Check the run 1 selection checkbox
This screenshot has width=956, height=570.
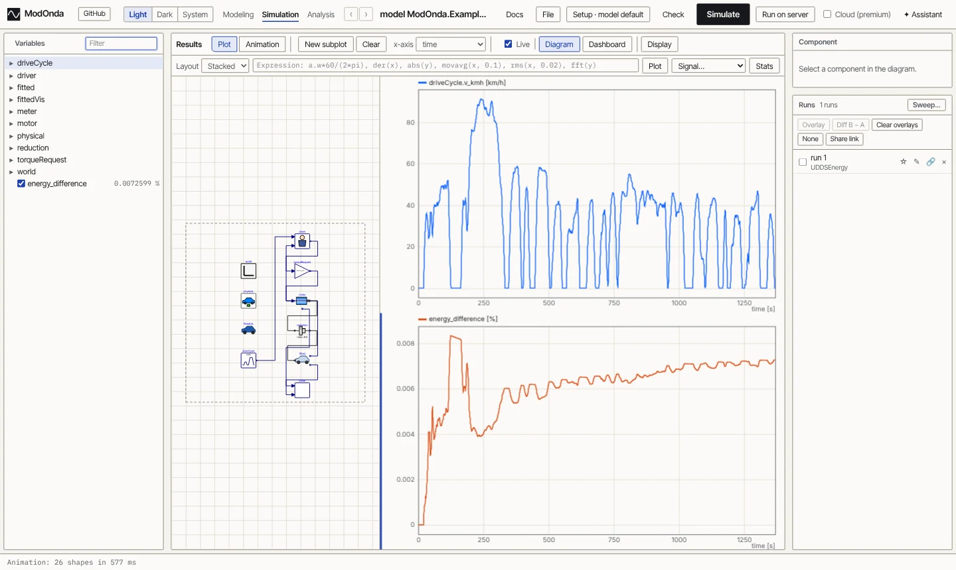point(803,162)
